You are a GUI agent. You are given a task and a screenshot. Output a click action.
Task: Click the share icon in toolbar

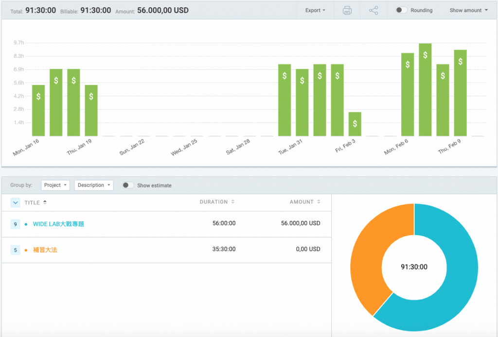click(x=373, y=11)
